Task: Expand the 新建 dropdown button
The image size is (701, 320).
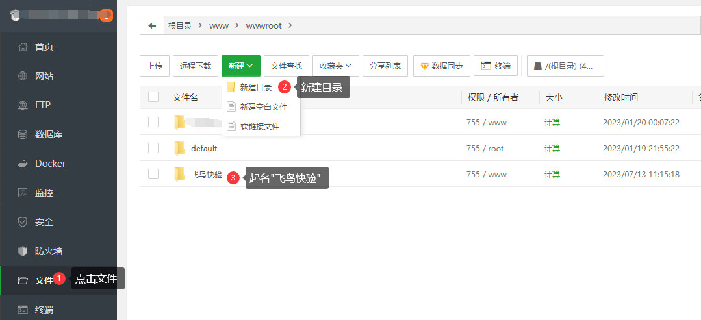Action: 240,66
